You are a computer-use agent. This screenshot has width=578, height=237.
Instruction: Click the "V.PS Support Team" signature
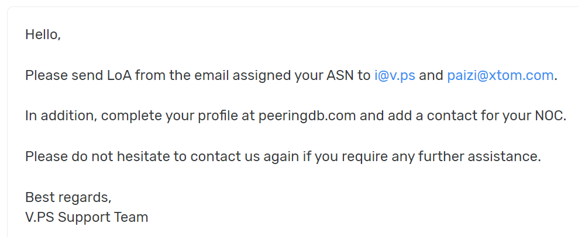(87, 217)
